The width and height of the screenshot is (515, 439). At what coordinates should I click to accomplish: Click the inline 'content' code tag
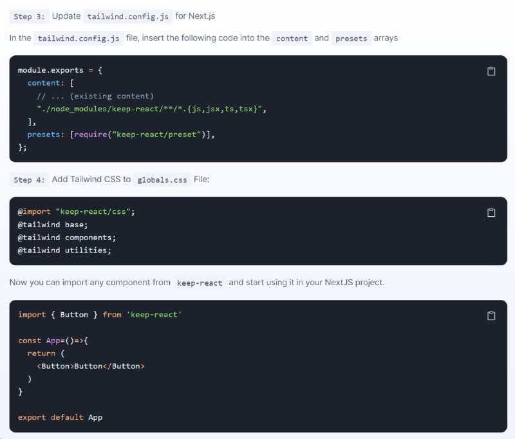tap(292, 39)
